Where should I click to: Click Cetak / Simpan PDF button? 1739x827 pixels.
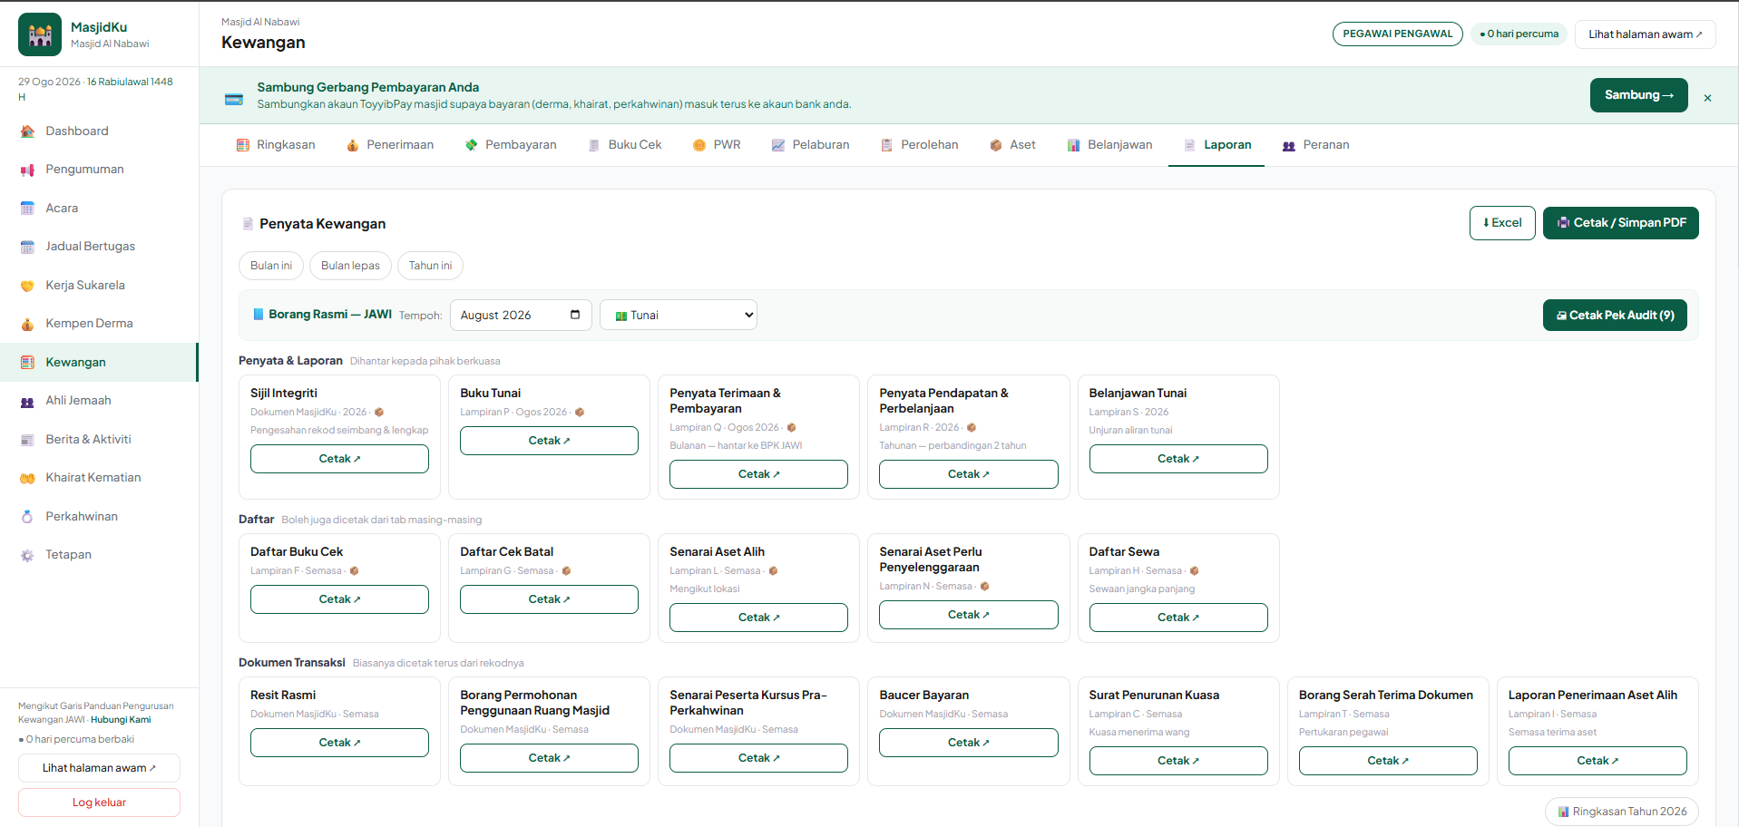click(1620, 223)
